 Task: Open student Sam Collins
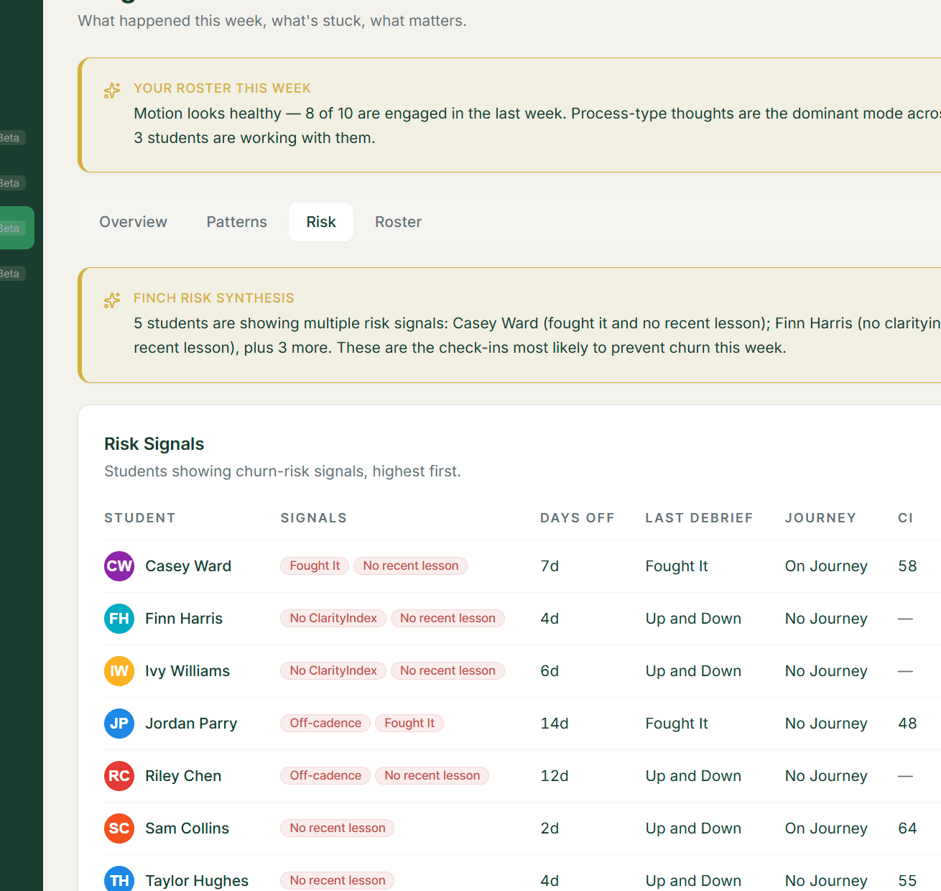tap(187, 828)
